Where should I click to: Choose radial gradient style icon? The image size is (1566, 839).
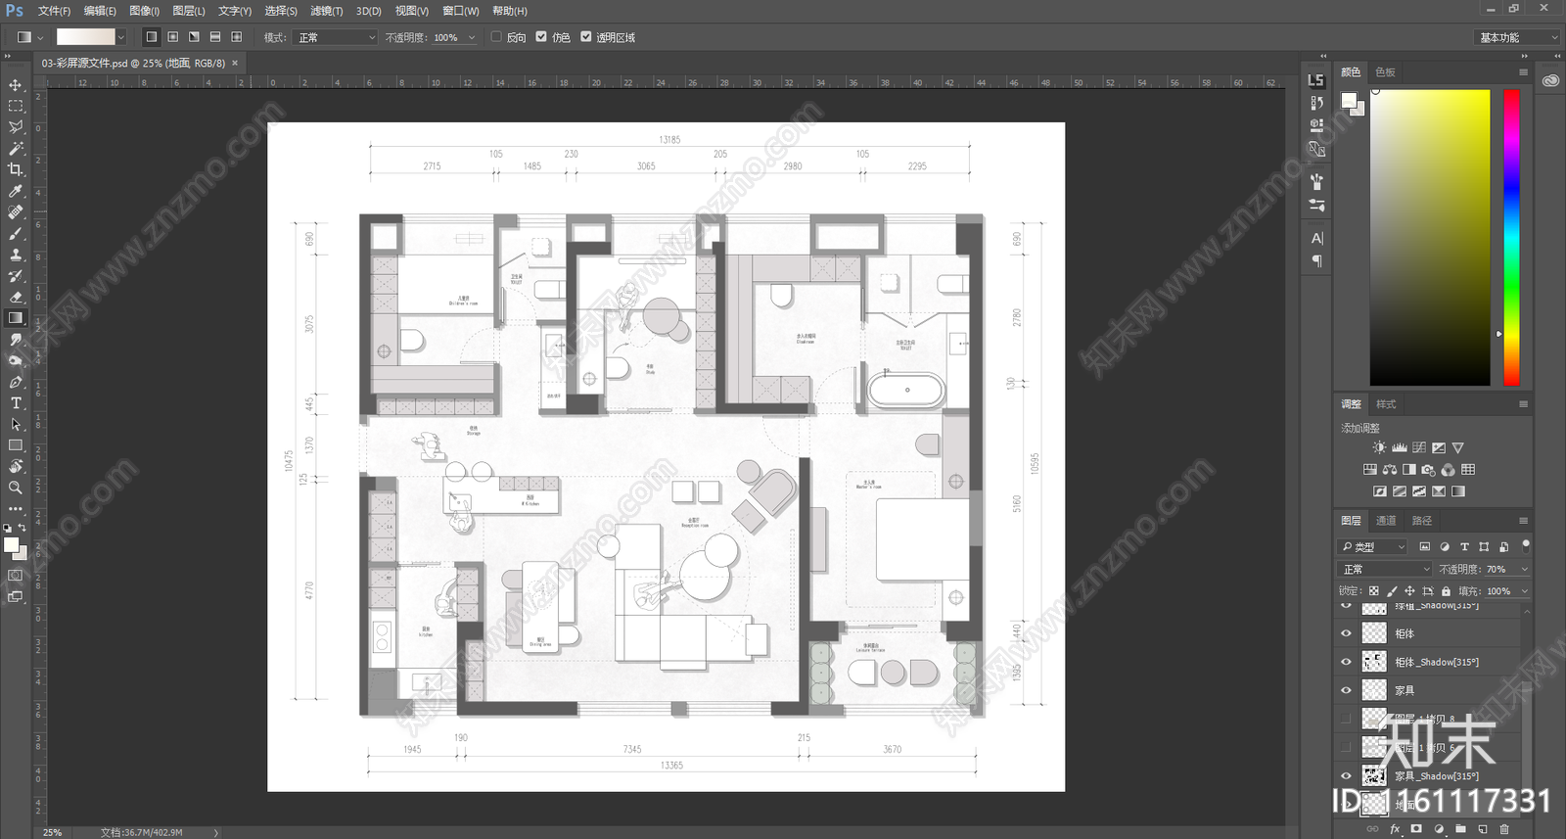[172, 37]
